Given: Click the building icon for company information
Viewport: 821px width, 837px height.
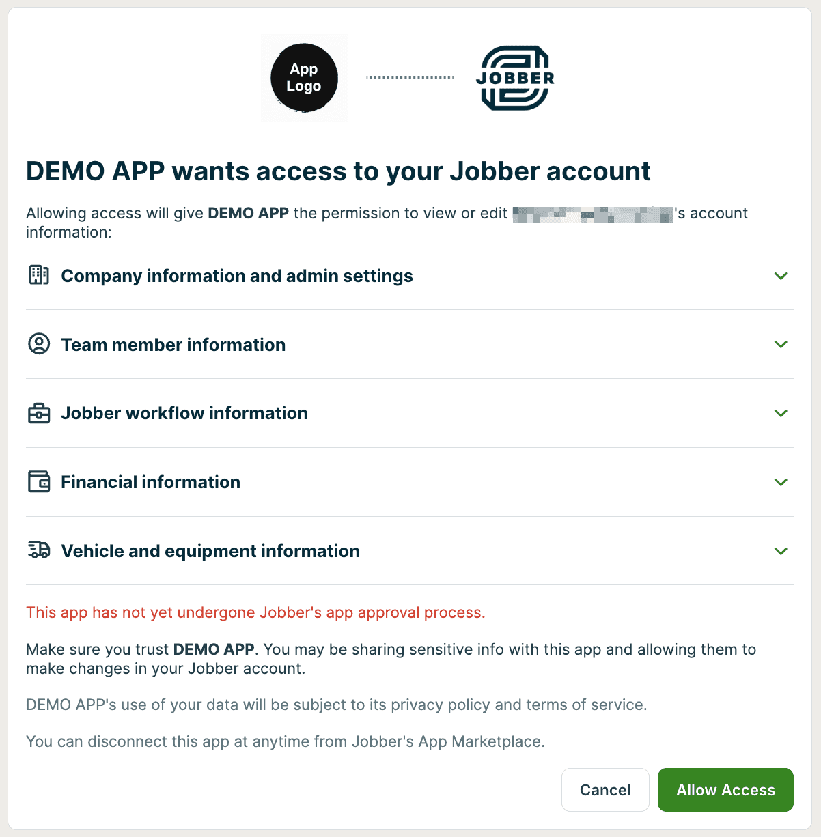Looking at the screenshot, I should pyautogui.click(x=39, y=275).
